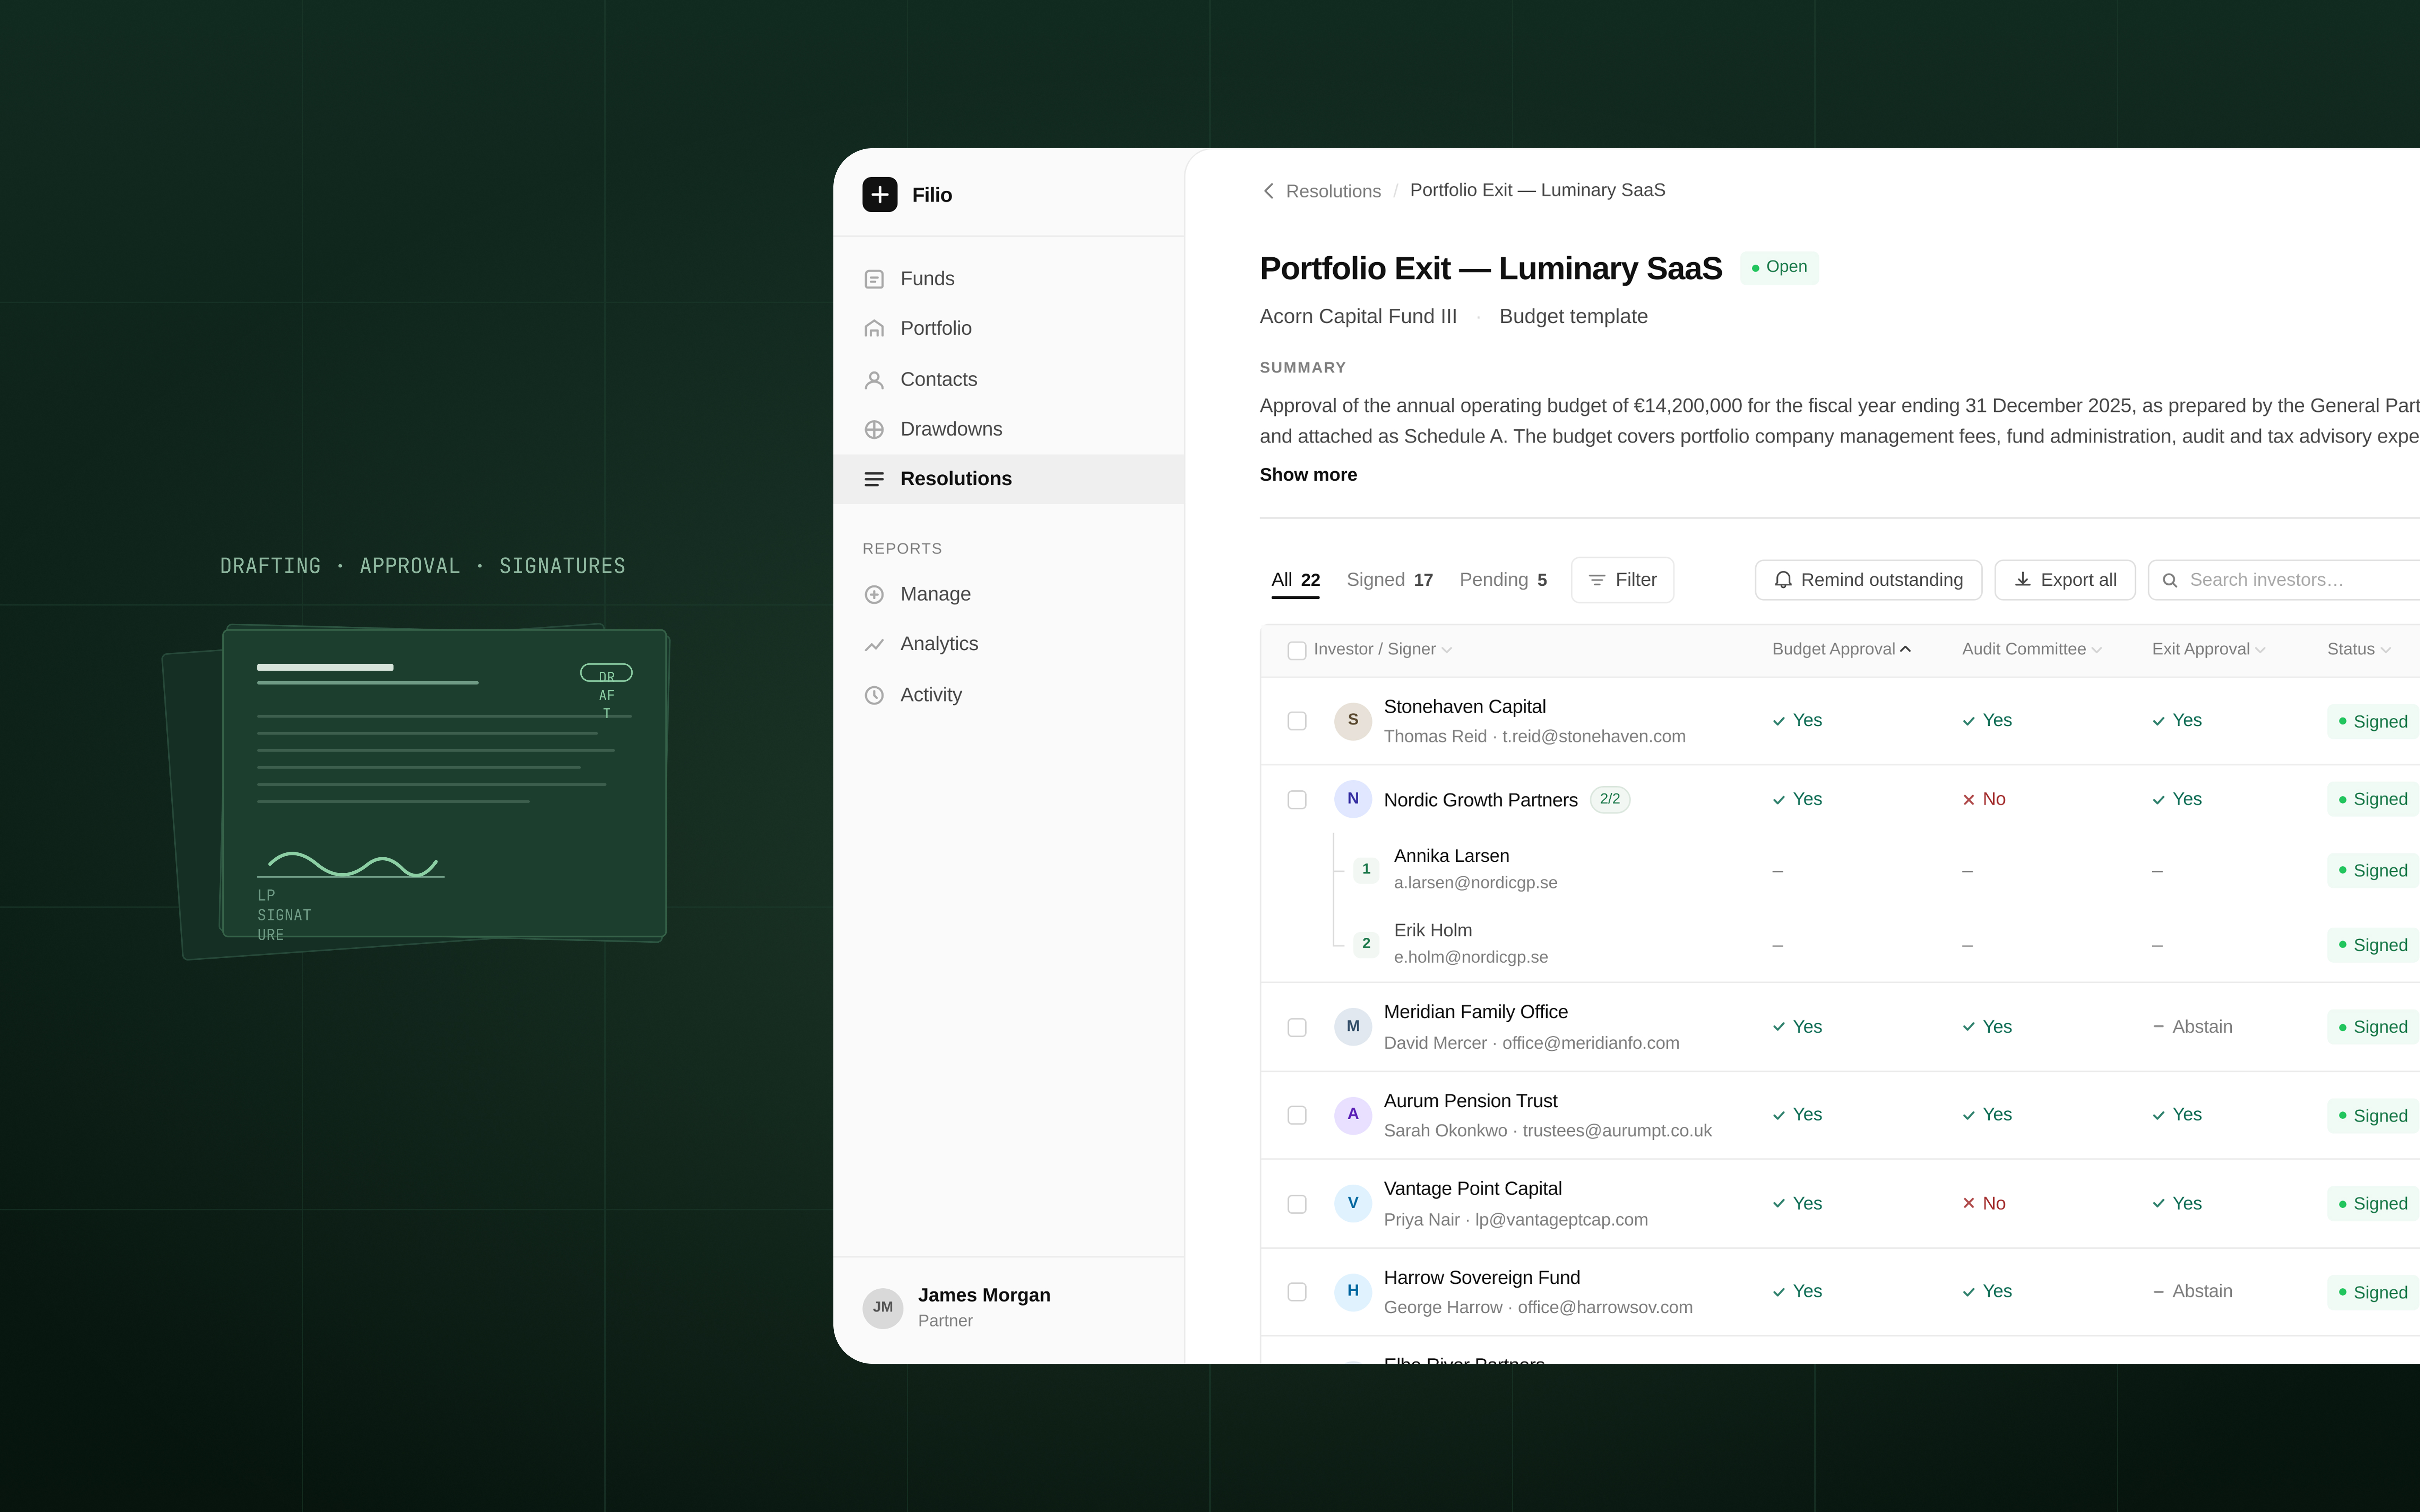Click the Activity clock icon
The image size is (2420, 1512).
(x=873, y=695)
